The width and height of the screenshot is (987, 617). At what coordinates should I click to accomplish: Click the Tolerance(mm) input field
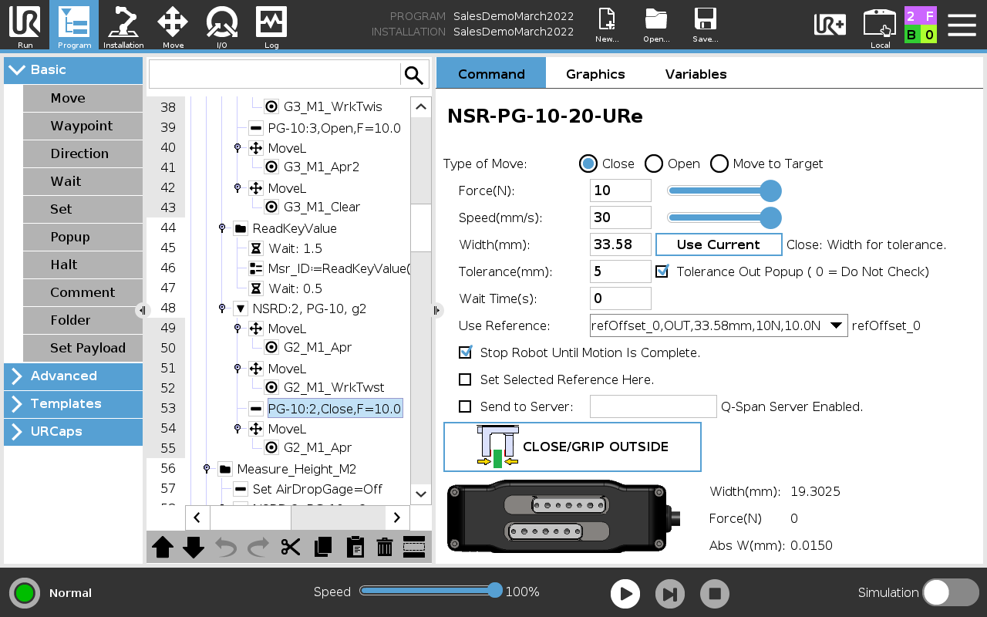621,271
